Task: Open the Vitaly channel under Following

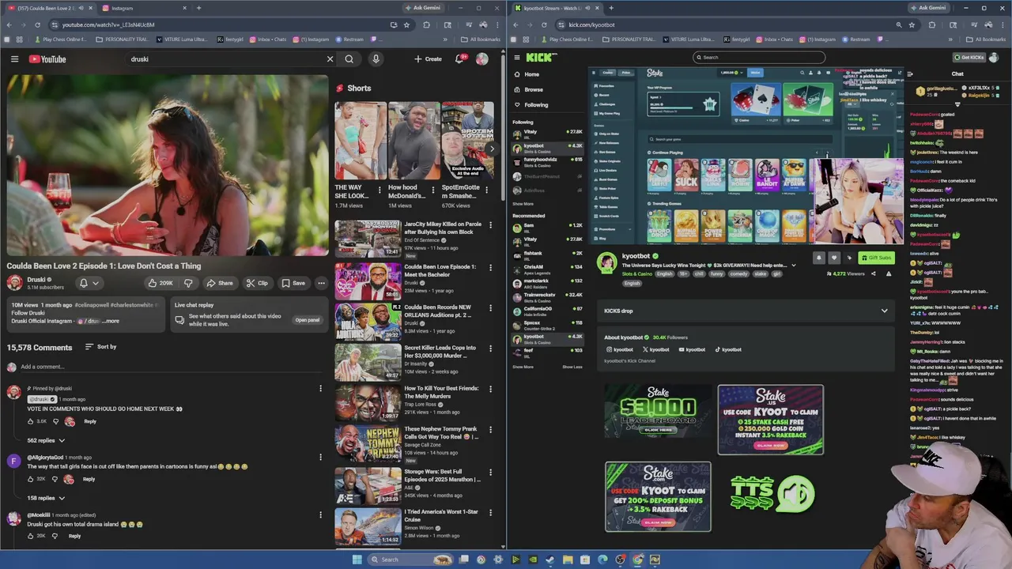Action: click(x=547, y=134)
